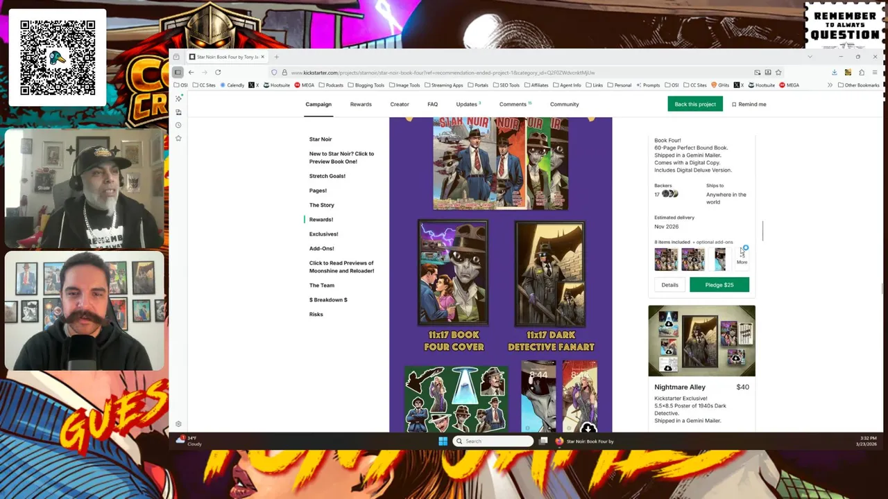Screen dimensions: 888x499
Task: Click the Pledge $25 button
Action: (719, 285)
